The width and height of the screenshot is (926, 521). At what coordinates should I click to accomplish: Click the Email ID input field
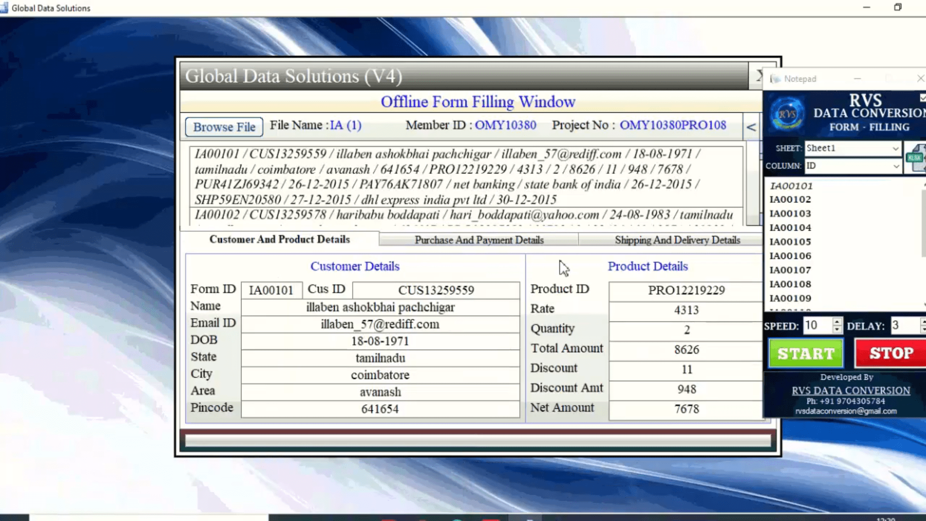click(x=380, y=324)
